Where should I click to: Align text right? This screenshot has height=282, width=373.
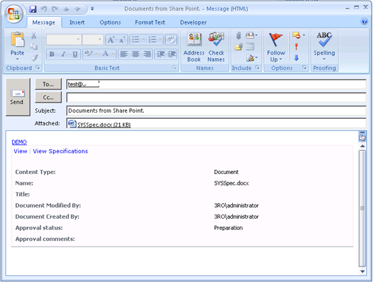coord(147,54)
